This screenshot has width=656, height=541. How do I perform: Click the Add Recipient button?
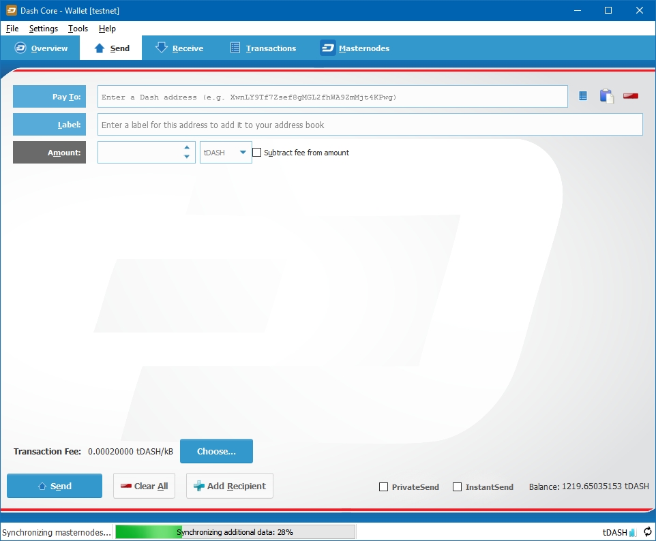click(230, 486)
